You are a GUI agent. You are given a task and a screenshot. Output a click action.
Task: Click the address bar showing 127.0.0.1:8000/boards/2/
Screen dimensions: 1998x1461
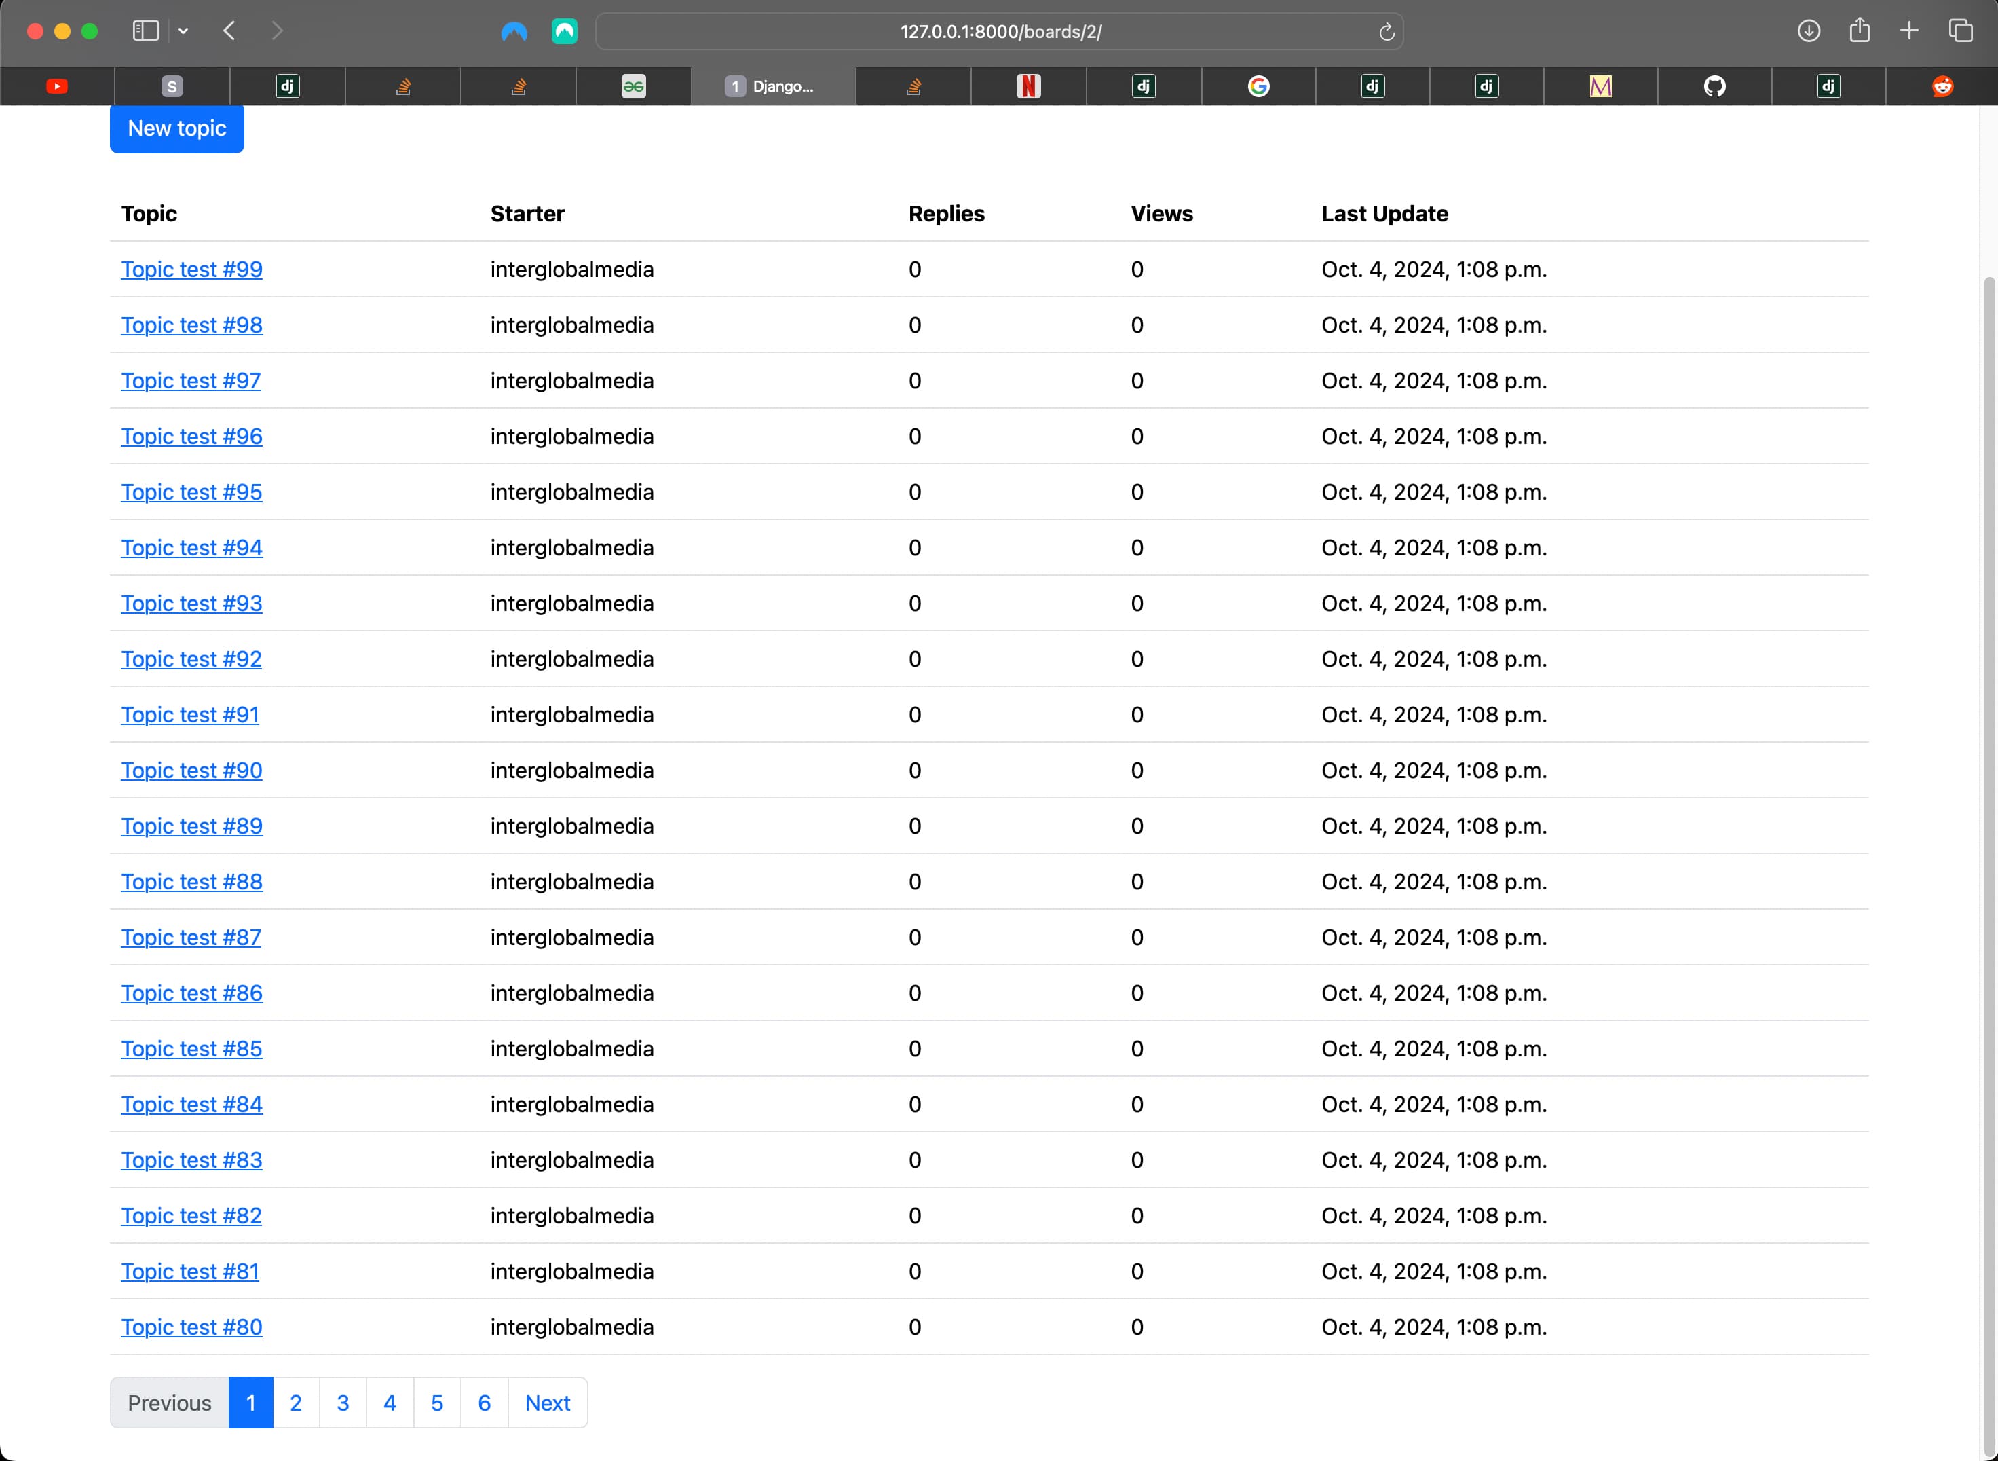coord(999,32)
